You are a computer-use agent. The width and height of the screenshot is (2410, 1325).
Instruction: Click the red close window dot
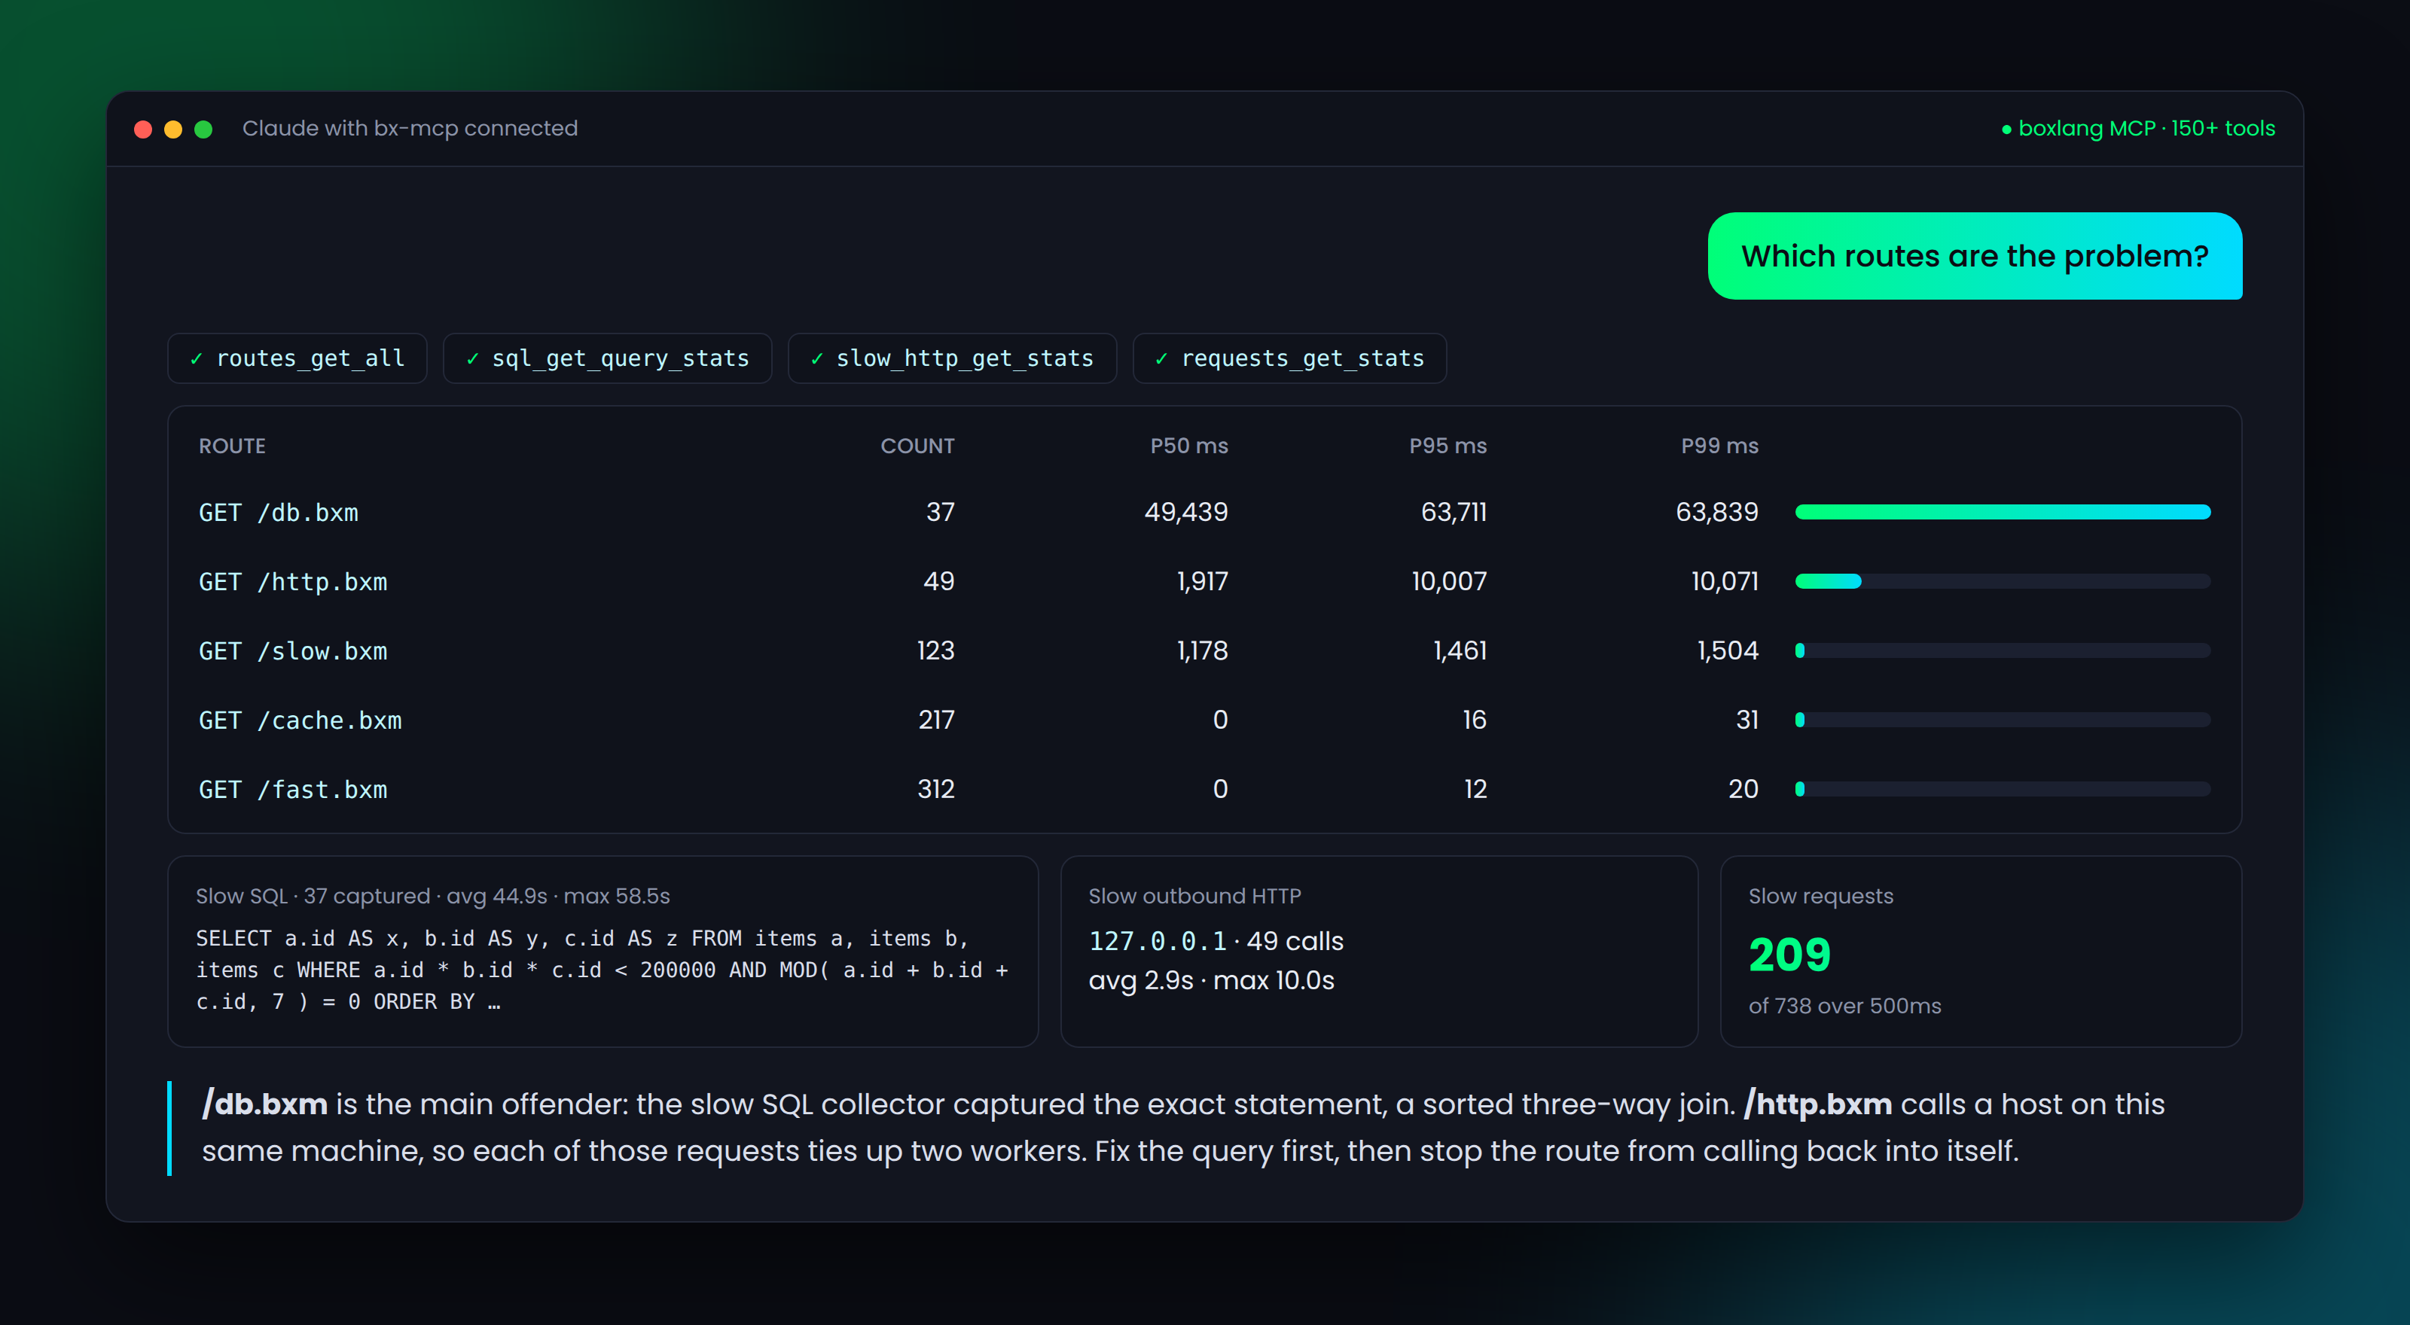pos(143,129)
